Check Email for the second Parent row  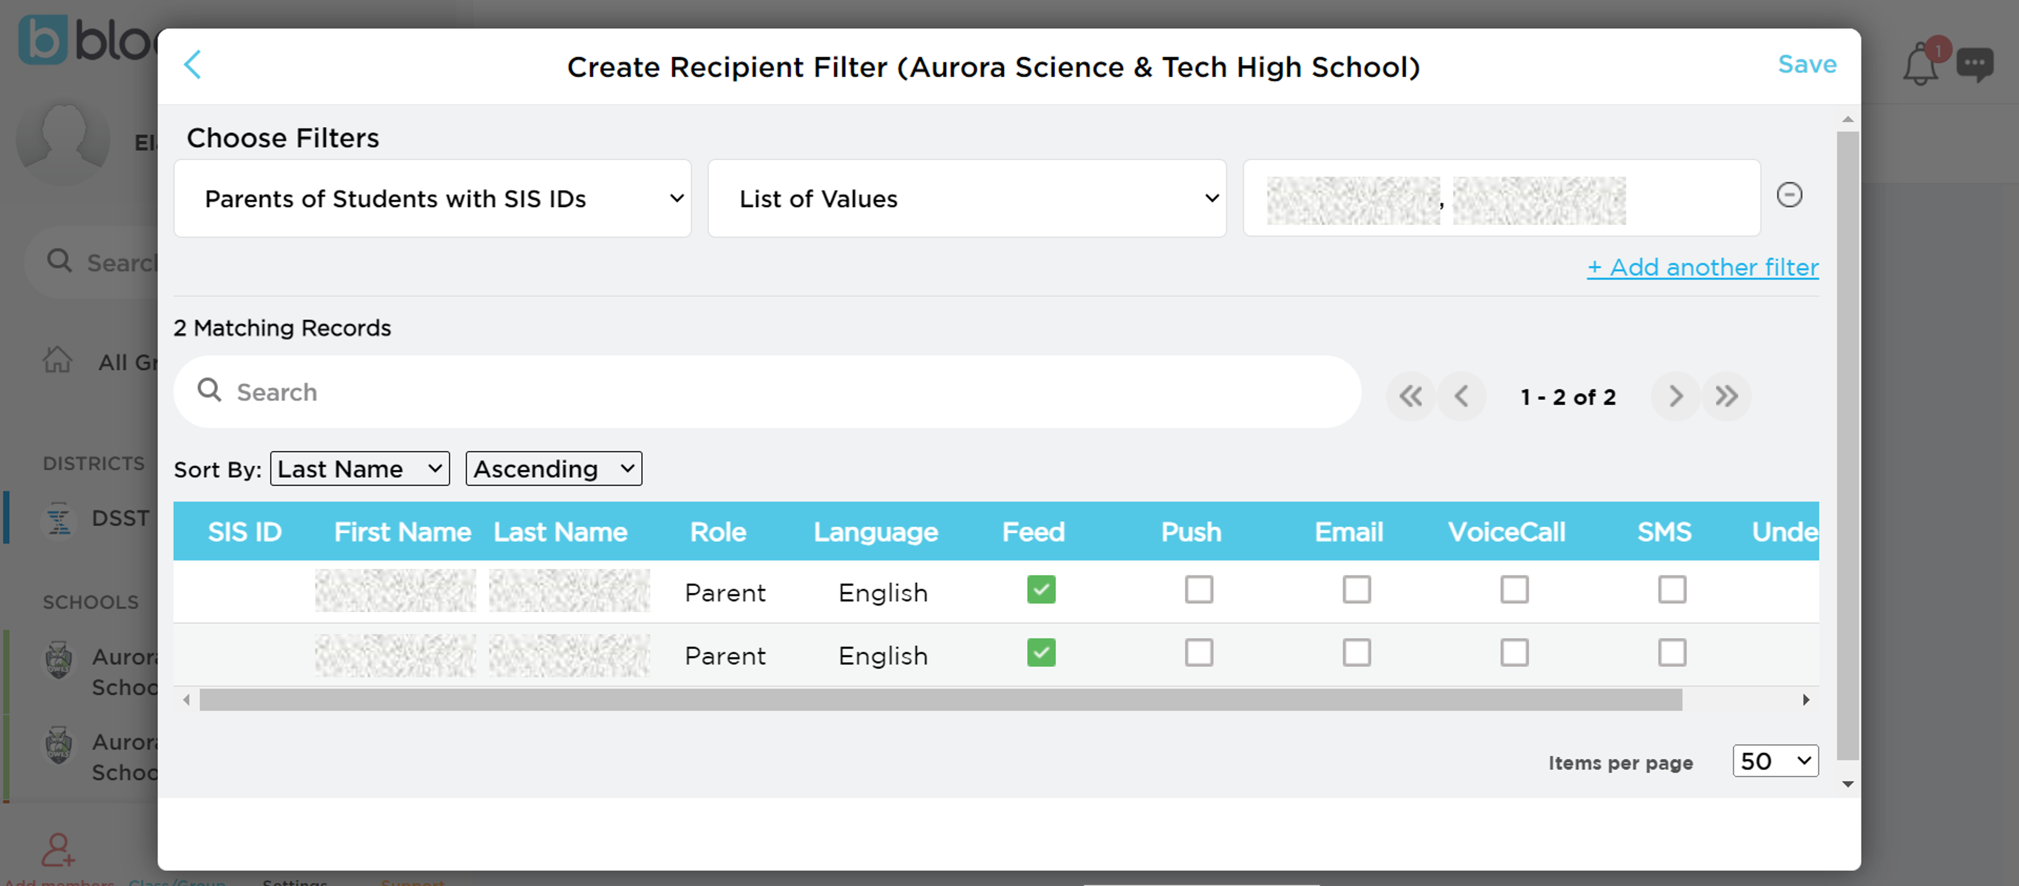tap(1357, 652)
